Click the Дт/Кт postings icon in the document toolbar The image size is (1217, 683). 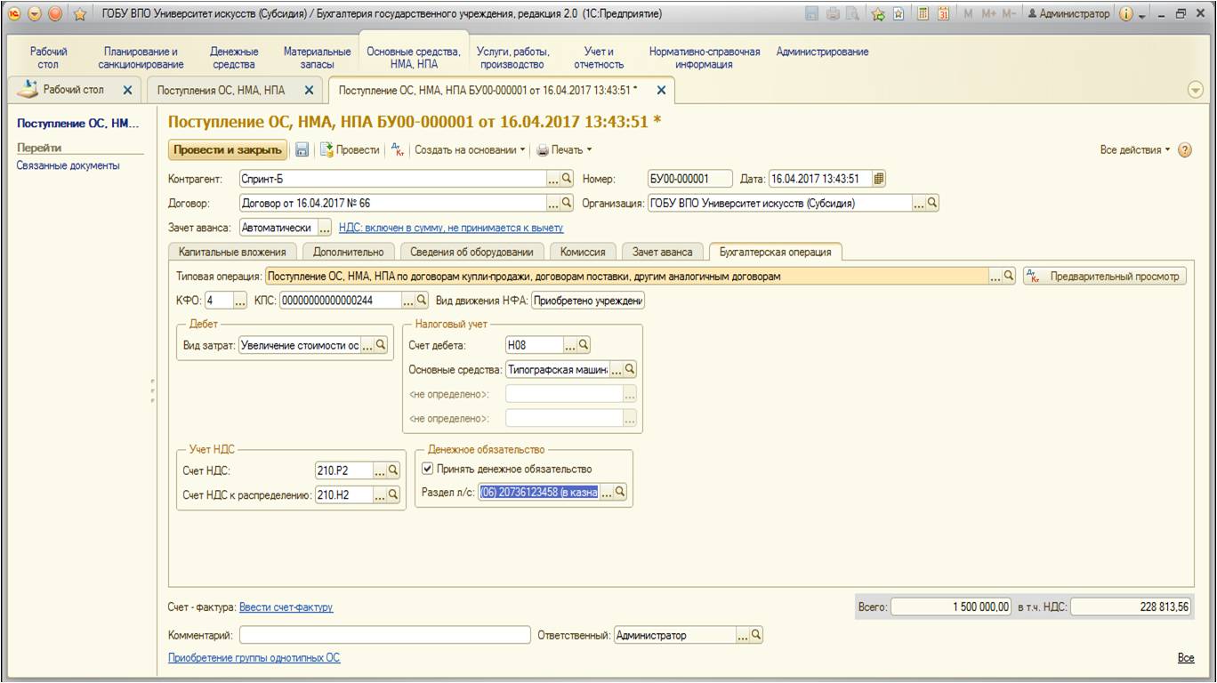click(398, 150)
